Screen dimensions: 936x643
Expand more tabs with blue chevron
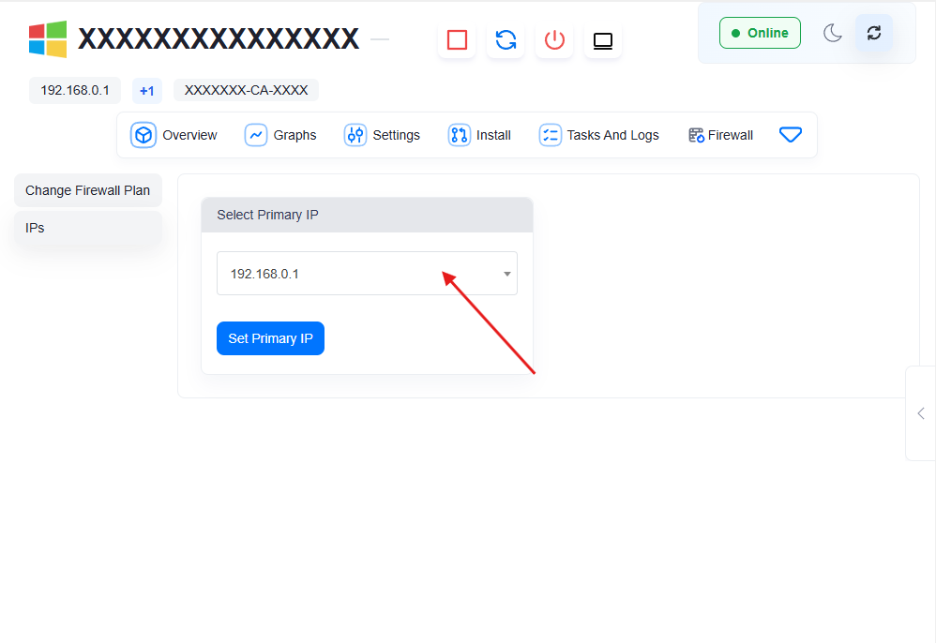(791, 135)
